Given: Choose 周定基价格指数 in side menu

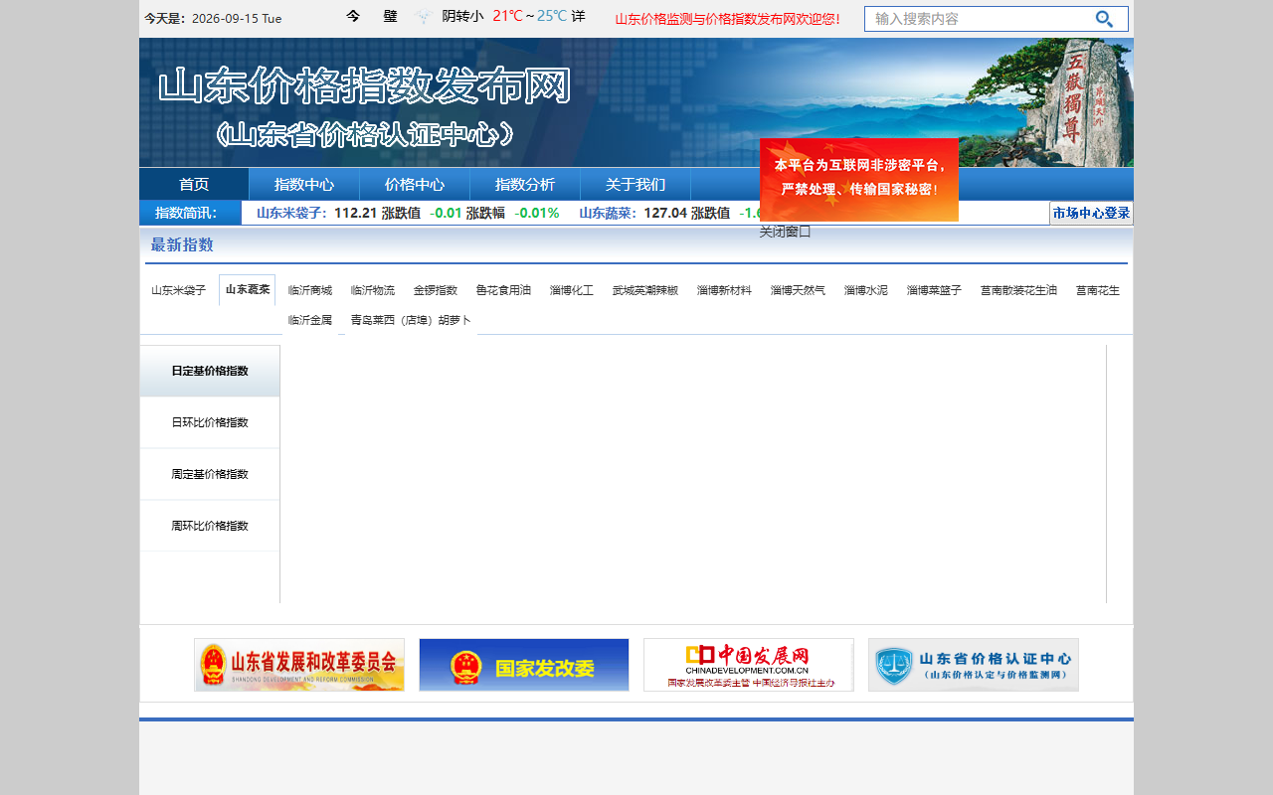Looking at the screenshot, I should [x=210, y=474].
